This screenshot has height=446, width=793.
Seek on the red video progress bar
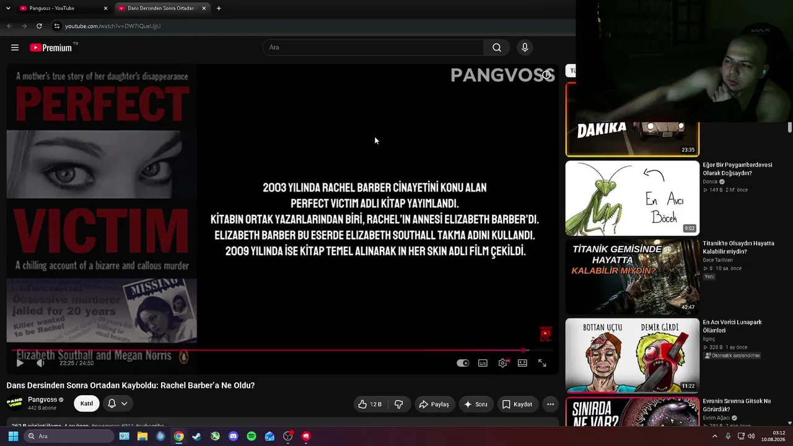pyautogui.click(x=283, y=351)
